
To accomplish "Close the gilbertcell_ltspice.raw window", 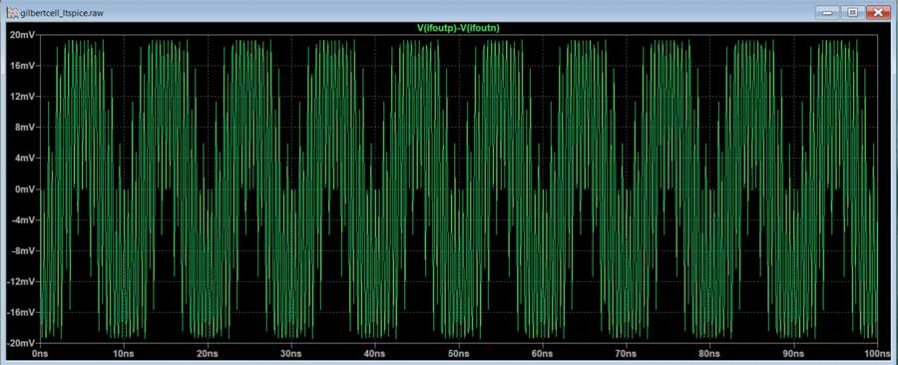I will coord(877,12).
